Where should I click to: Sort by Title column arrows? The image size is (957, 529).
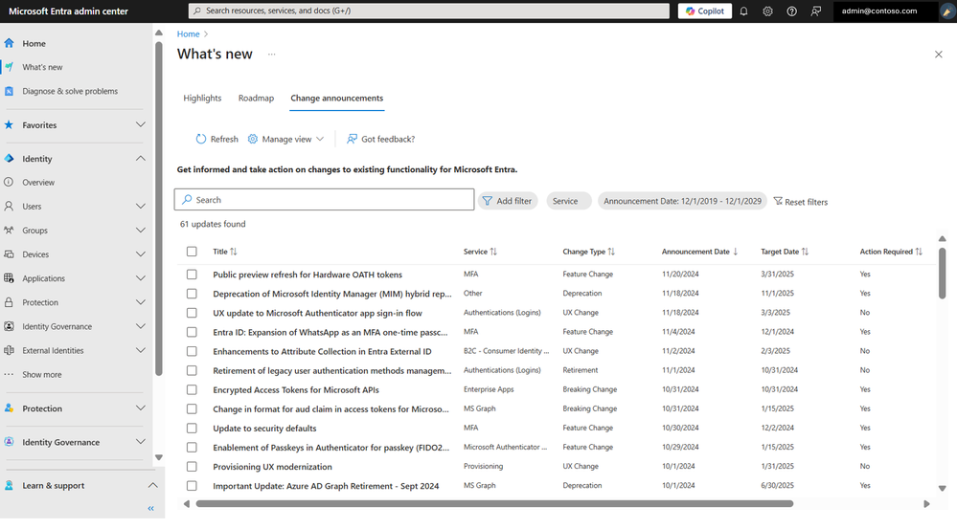(x=233, y=252)
